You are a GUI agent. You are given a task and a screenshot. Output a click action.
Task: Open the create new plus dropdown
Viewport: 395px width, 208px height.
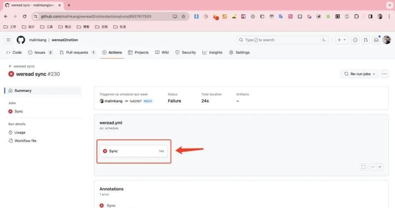click(x=342, y=40)
